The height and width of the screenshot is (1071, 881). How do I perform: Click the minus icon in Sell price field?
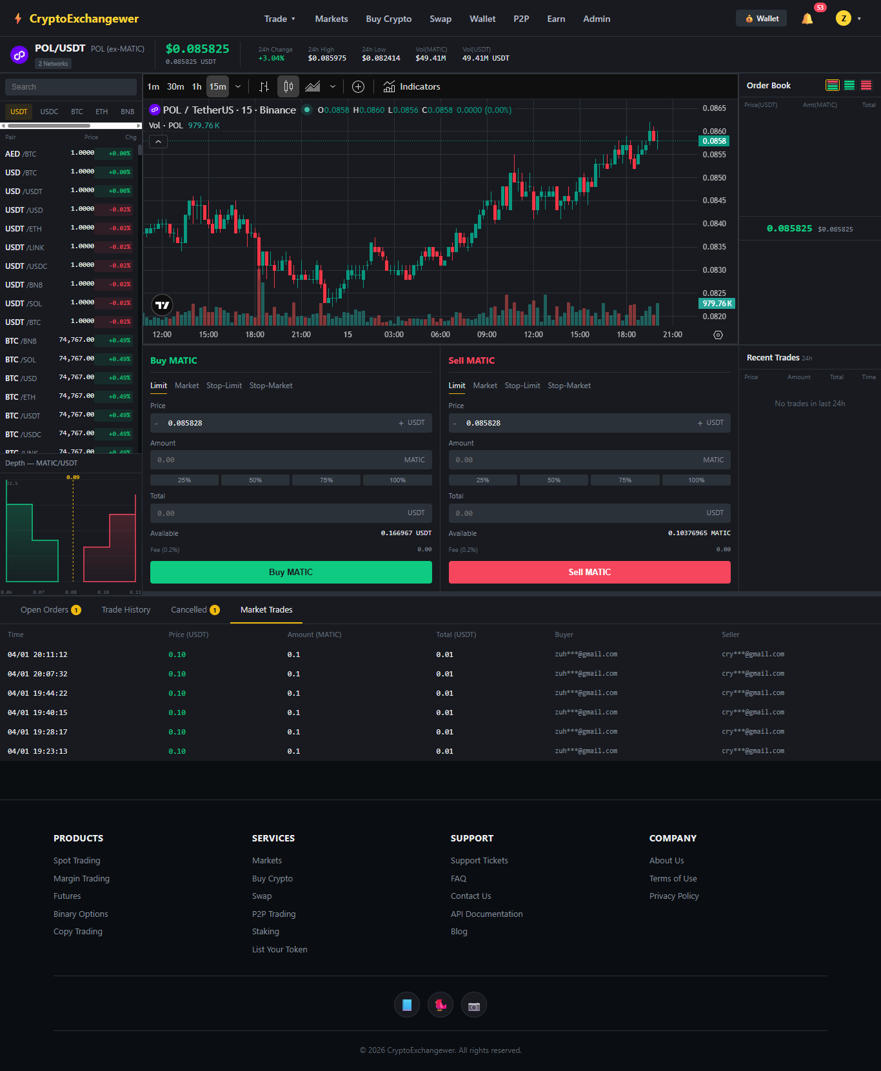(455, 424)
